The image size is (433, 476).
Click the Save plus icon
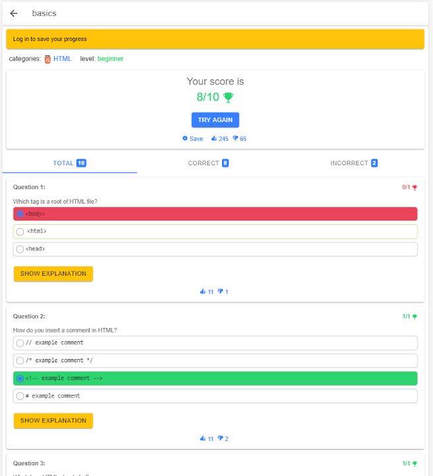point(185,139)
